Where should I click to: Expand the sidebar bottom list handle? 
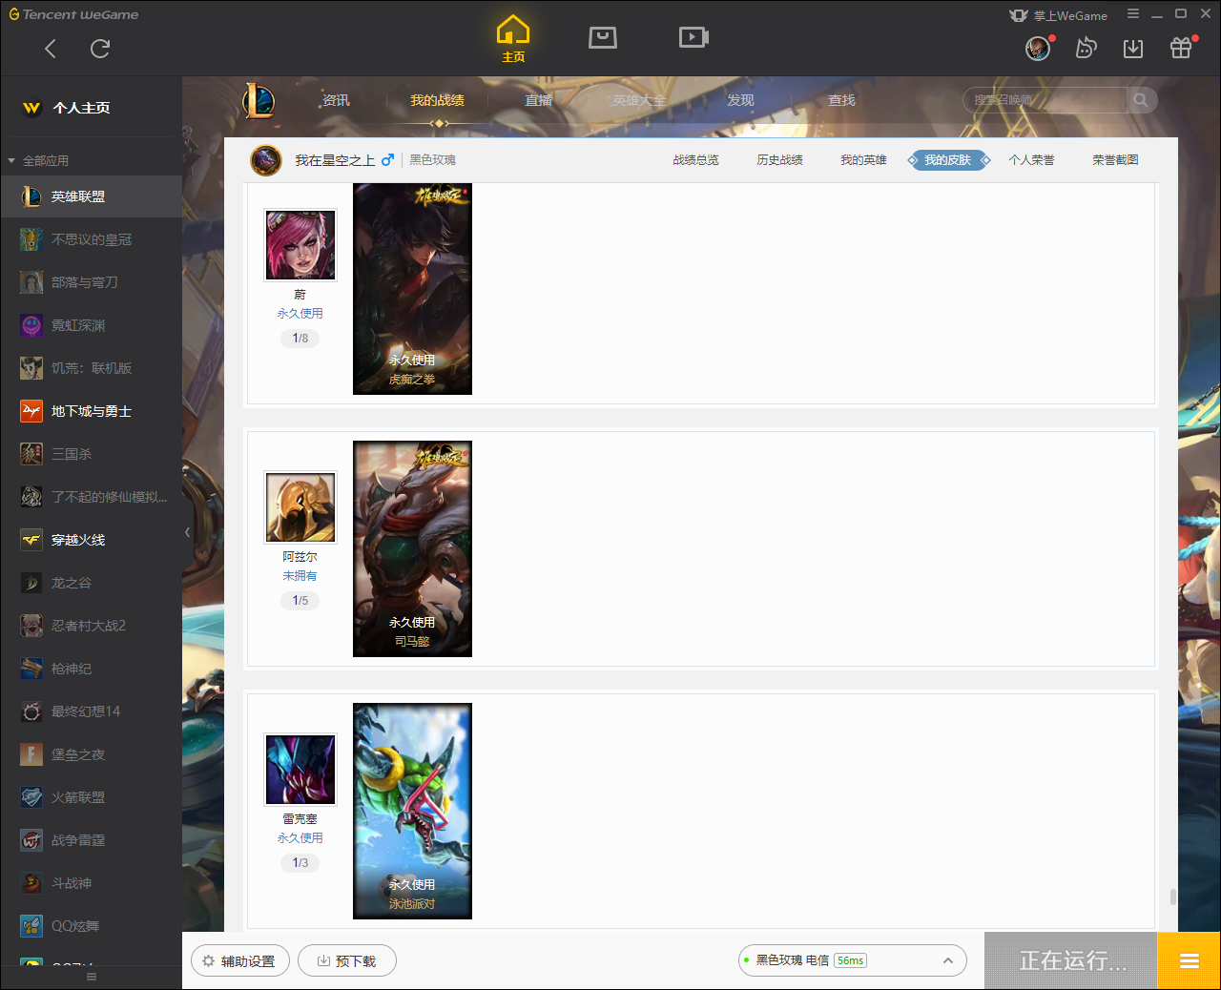tap(92, 977)
